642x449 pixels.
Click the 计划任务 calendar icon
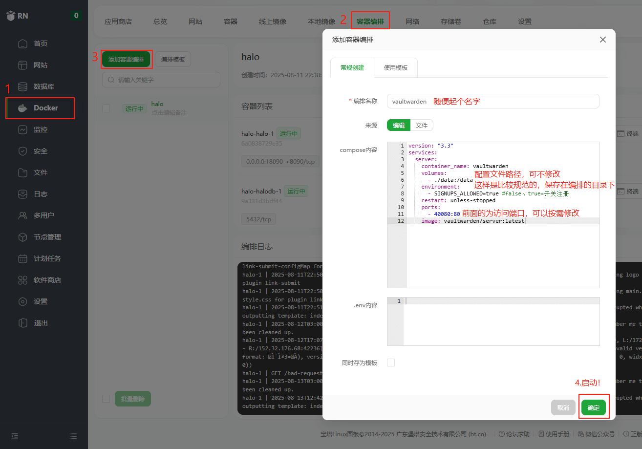click(22, 258)
